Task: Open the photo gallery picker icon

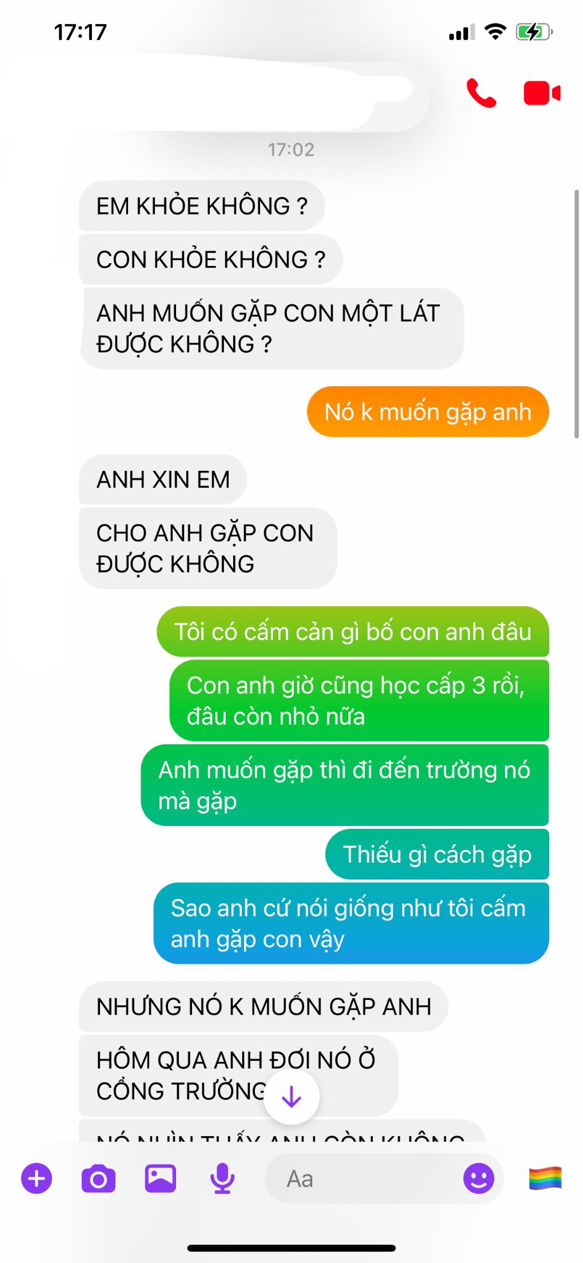Action: [x=161, y=1178]
